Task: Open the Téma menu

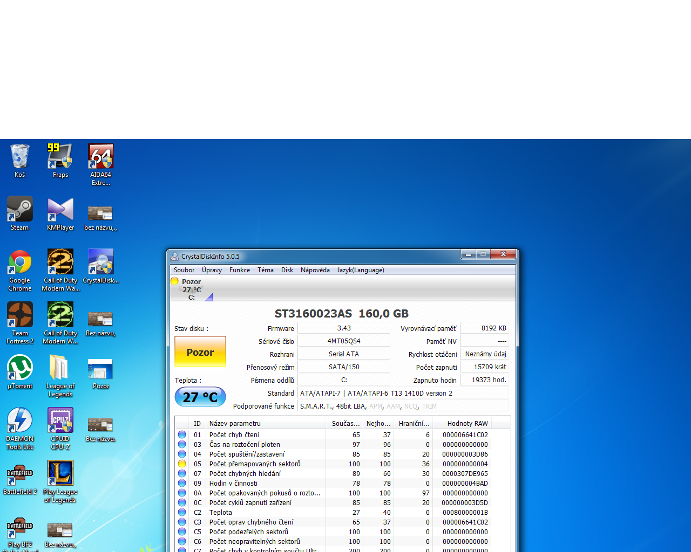Action: pyautogui.click(x=266, y=270)
